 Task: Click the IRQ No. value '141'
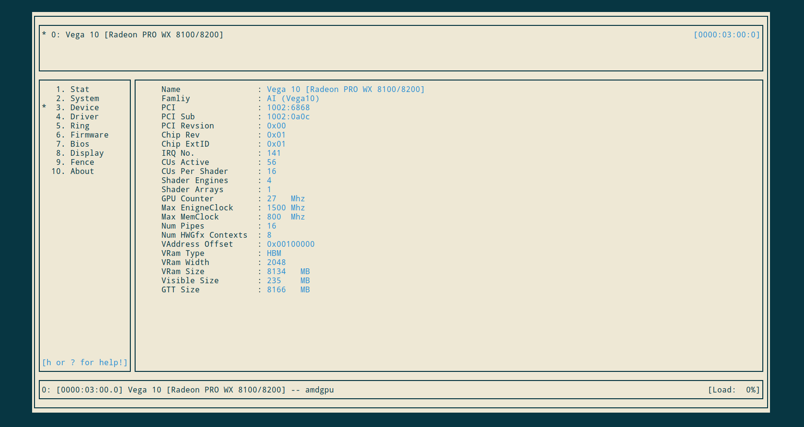(274, 153)
